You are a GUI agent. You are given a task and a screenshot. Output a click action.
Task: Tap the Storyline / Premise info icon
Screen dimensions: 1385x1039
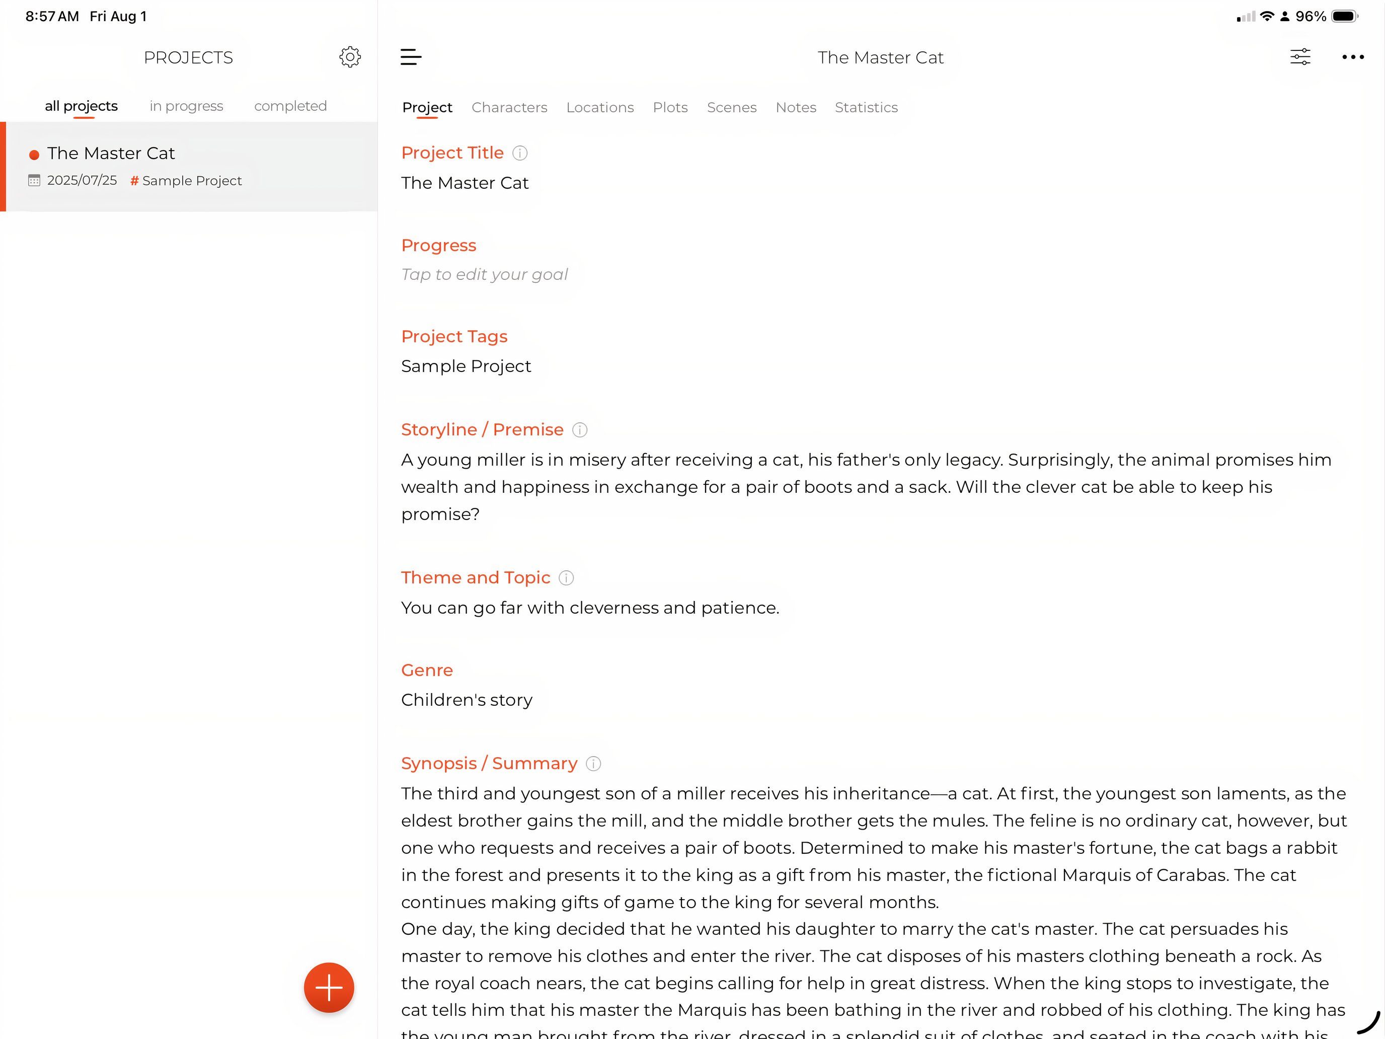point(580,429)
